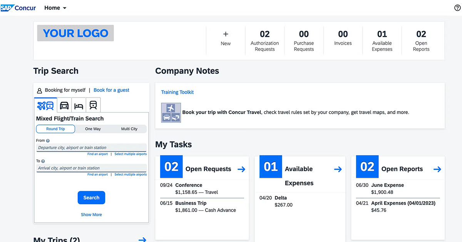
Task: Click the Departure city input field
Action: pyautogui.click(x=91, y=148)
